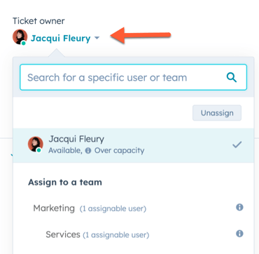This screenshot has width=259, height=254.
Task: Select Jacqui Fleury from the owner list
Action: click(133, 145)
